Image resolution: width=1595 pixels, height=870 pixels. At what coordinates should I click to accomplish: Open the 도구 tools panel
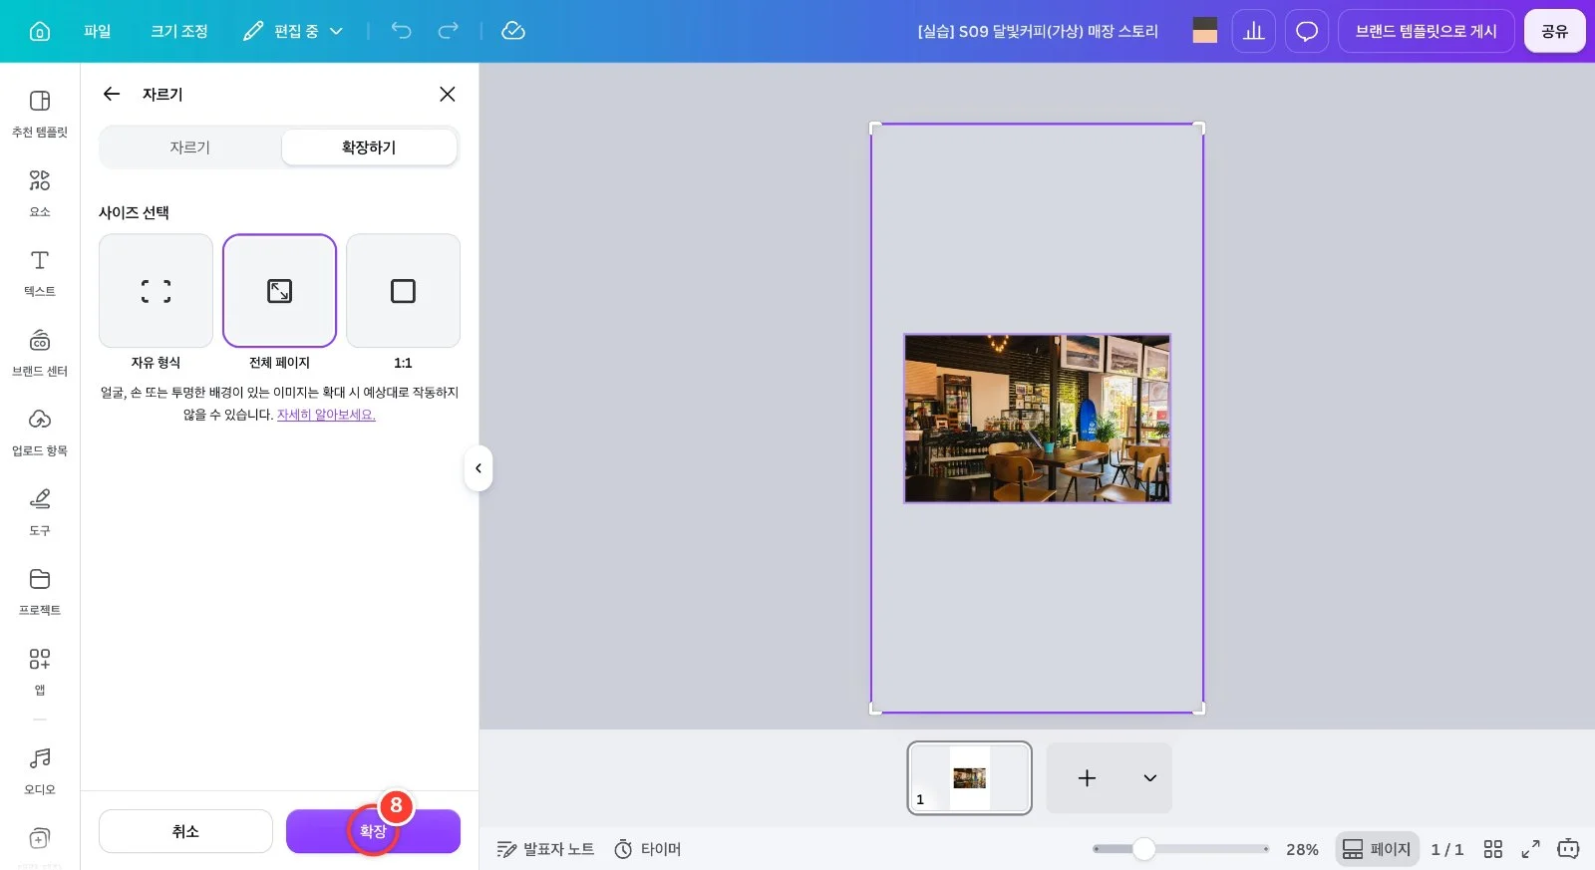40,512
